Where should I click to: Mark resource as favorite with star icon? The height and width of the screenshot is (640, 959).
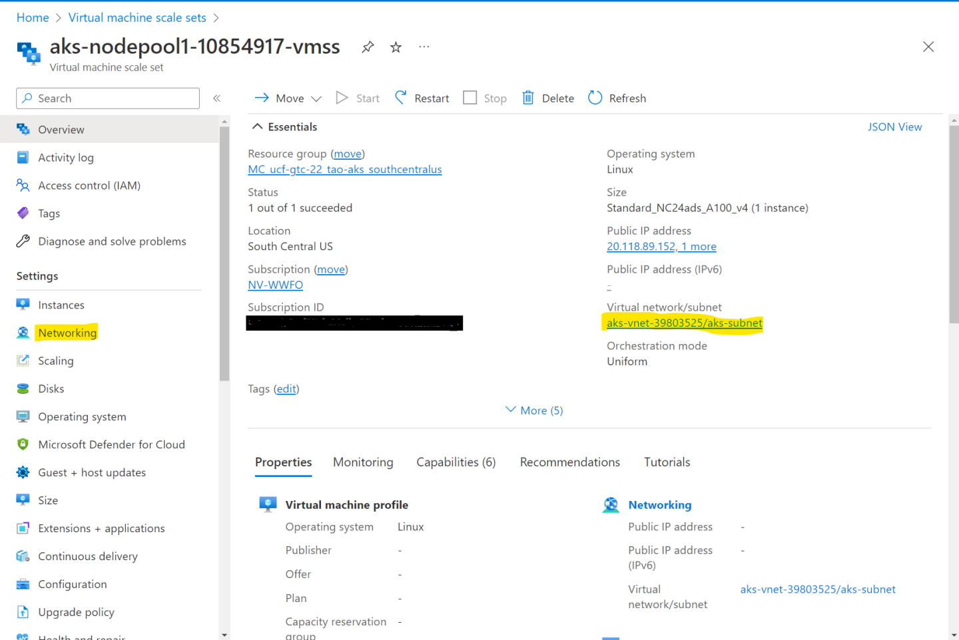[396, 47]
